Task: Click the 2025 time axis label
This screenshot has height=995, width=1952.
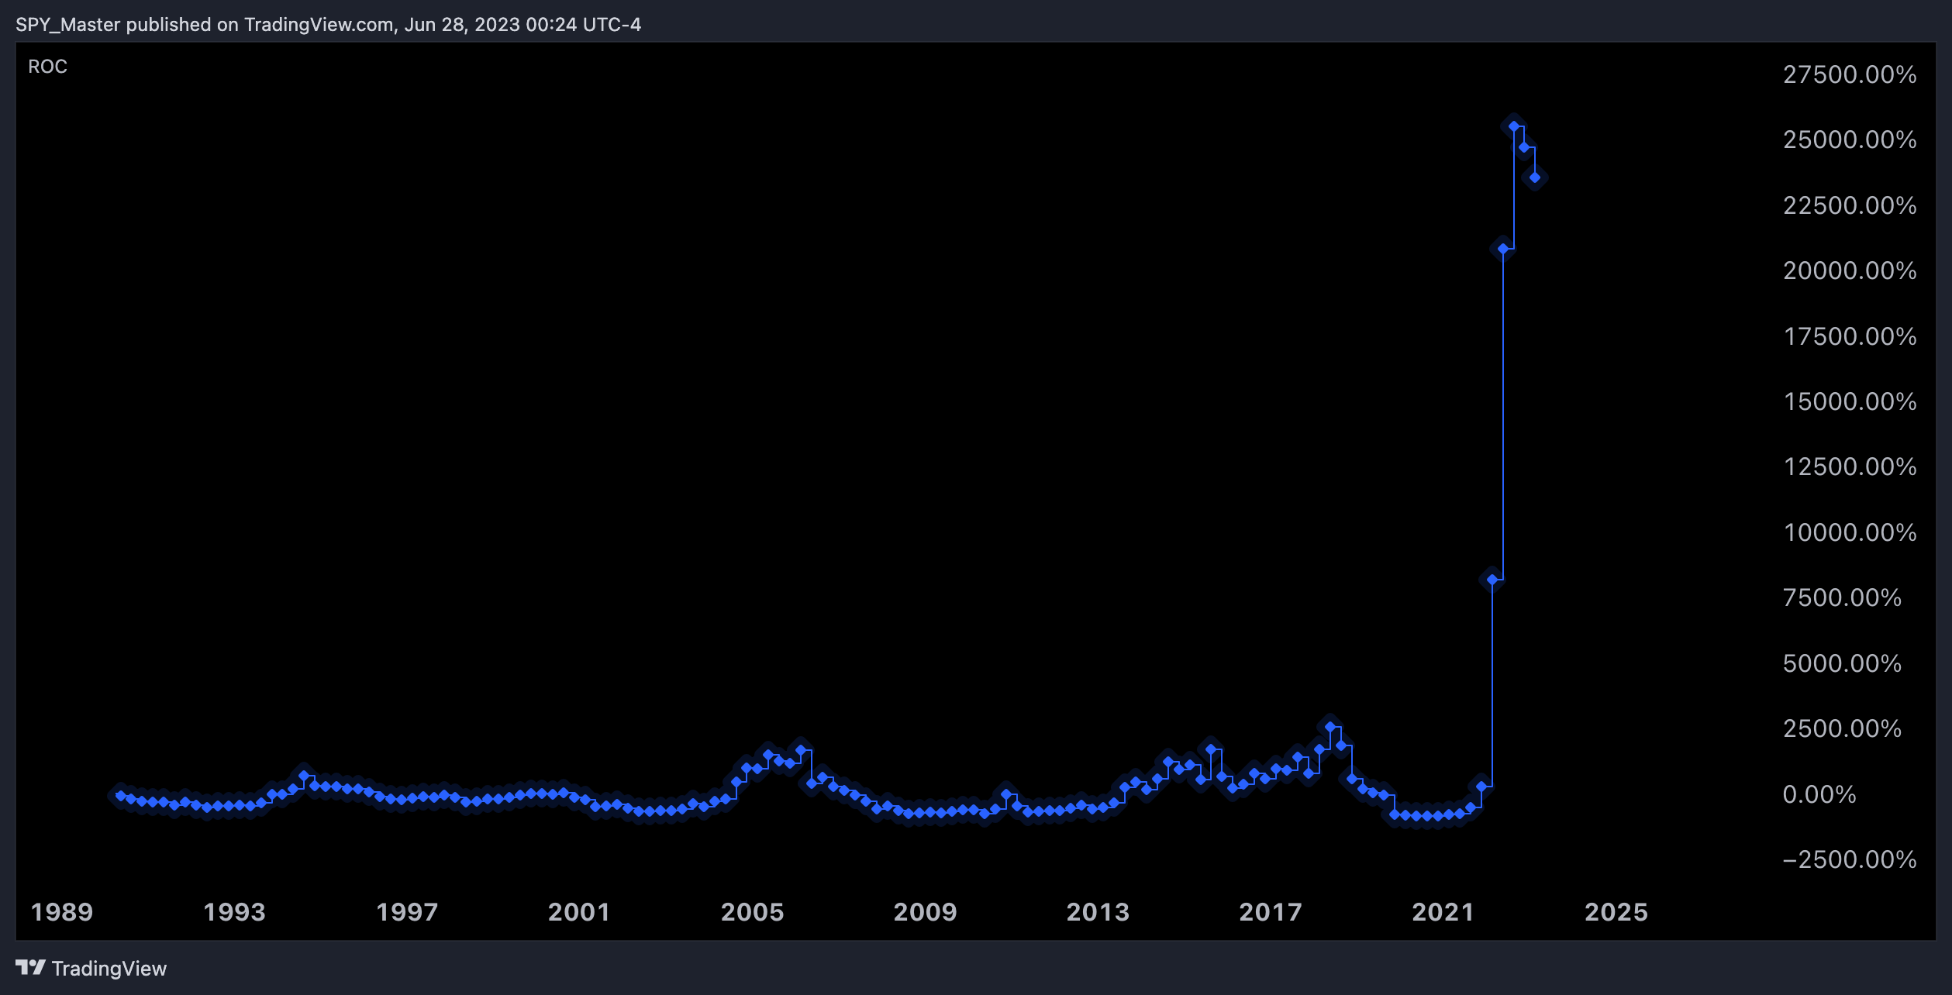Action: [1616, 912]
